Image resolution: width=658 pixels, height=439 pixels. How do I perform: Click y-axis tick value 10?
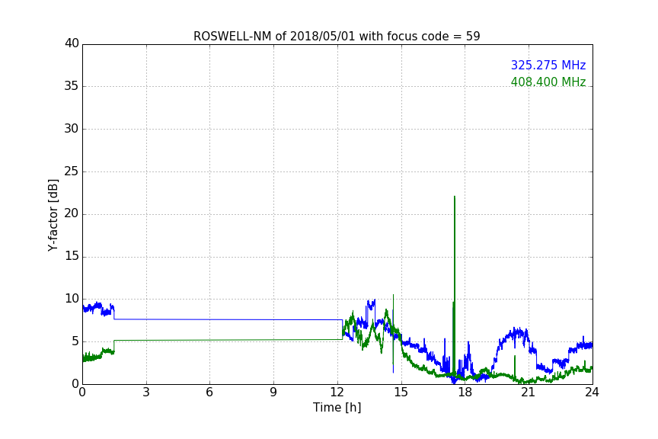[x=72, y=299]
